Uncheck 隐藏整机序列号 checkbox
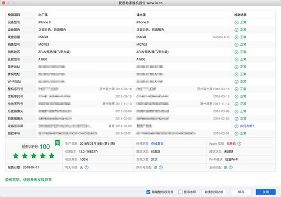Image resolution: width=281 pixels, height=197 pixels. pos(148,191)
